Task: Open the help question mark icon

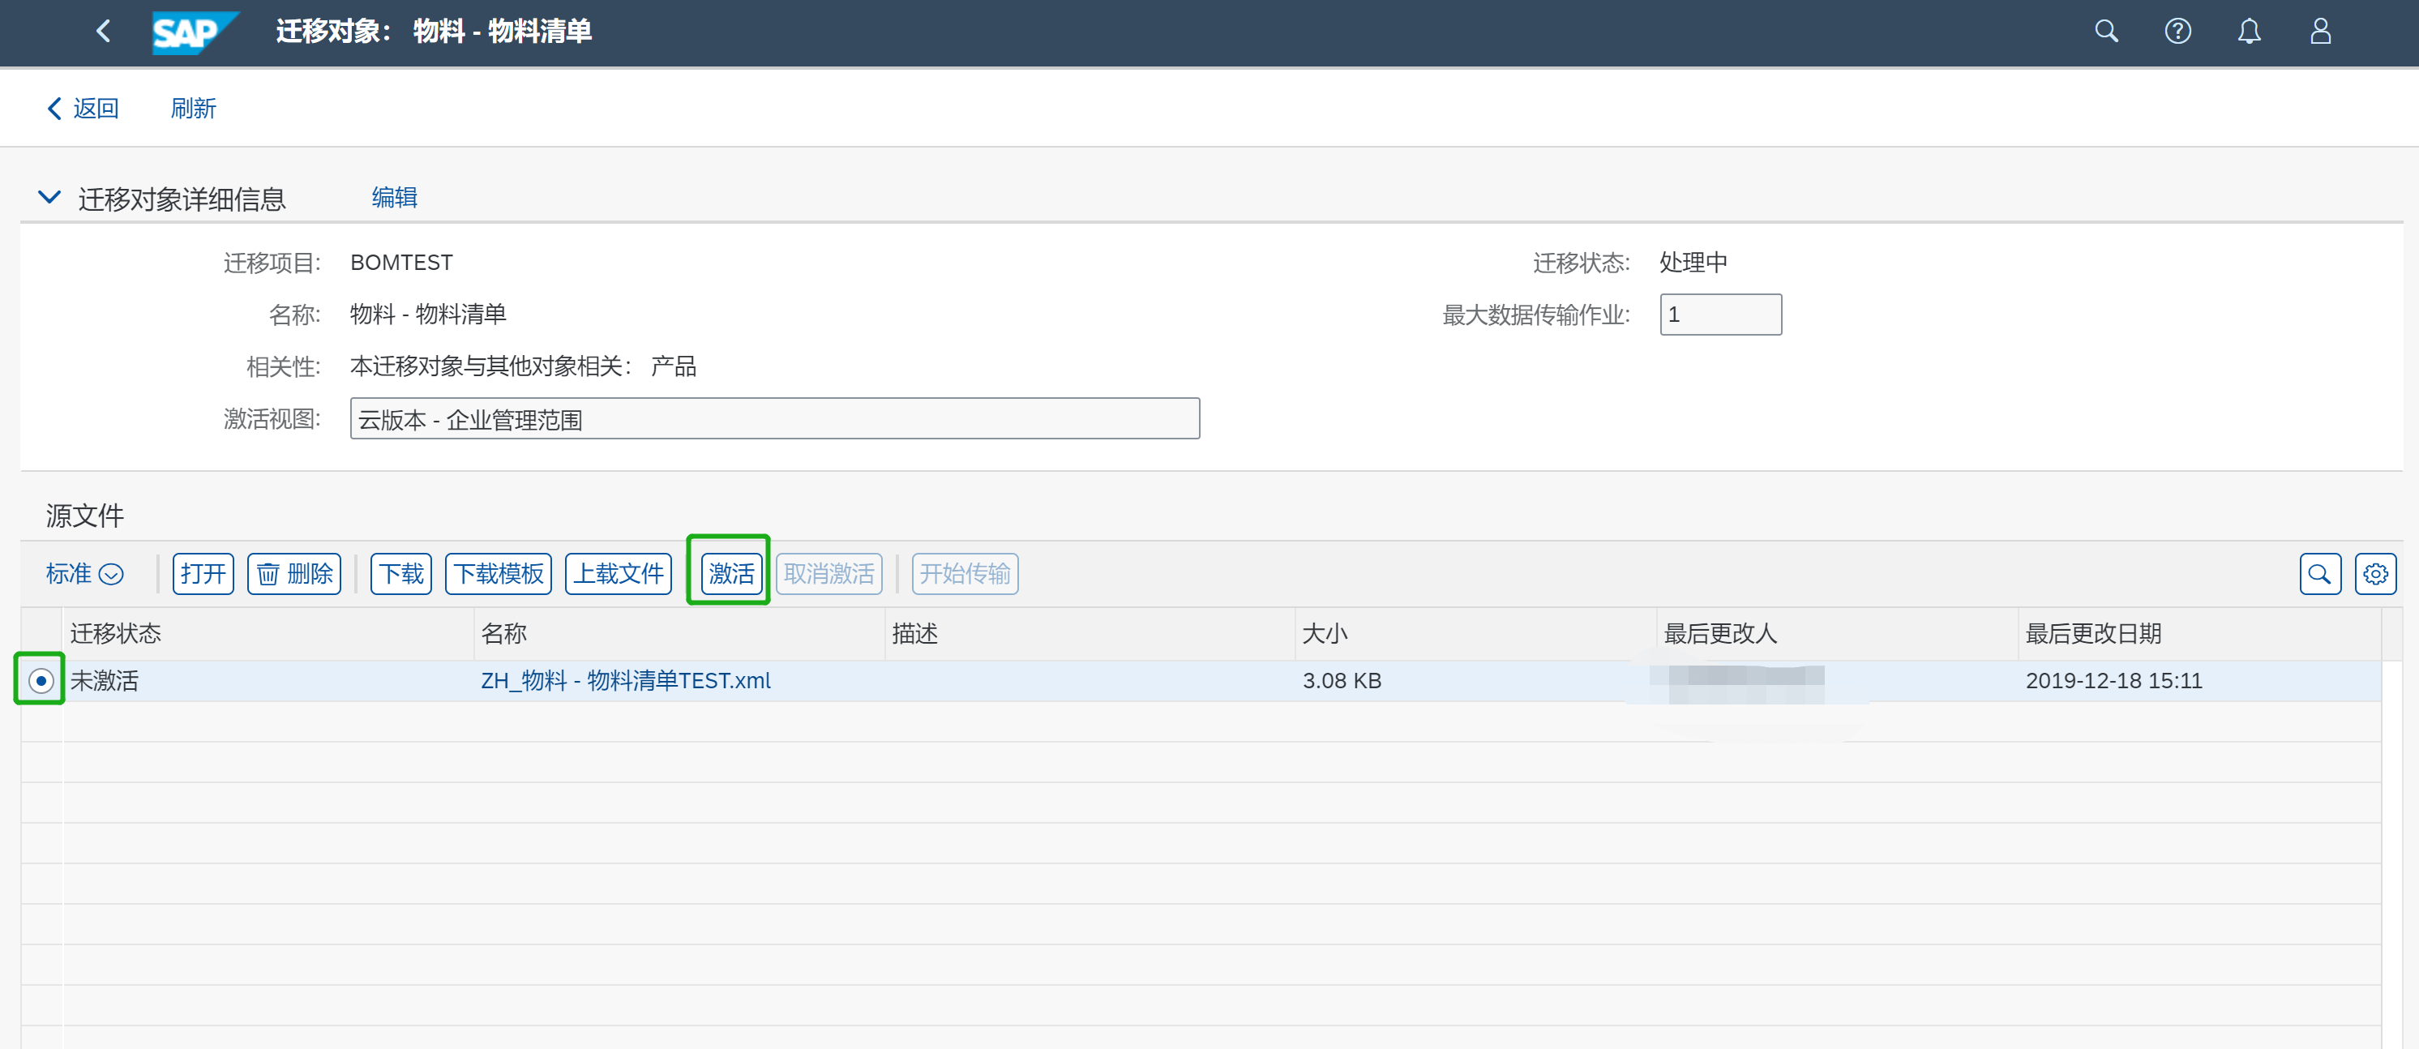Action: coord(2177,31)
